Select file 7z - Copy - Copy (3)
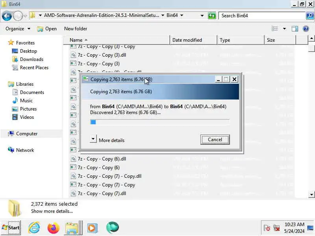 [x=99, y=64]
